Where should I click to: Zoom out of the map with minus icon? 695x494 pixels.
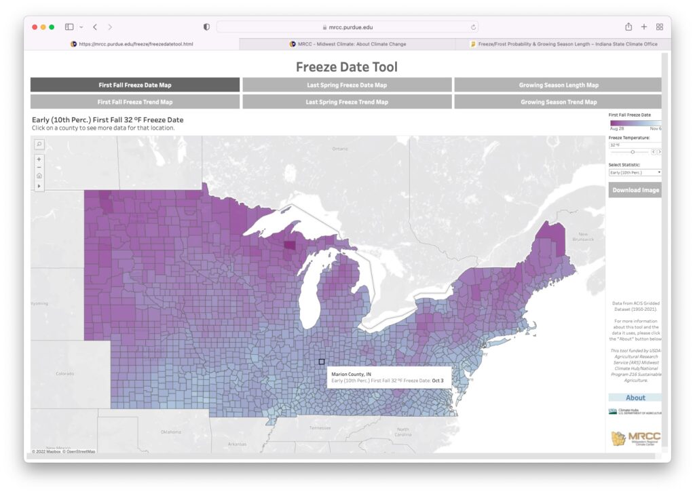tap(39, 167)
